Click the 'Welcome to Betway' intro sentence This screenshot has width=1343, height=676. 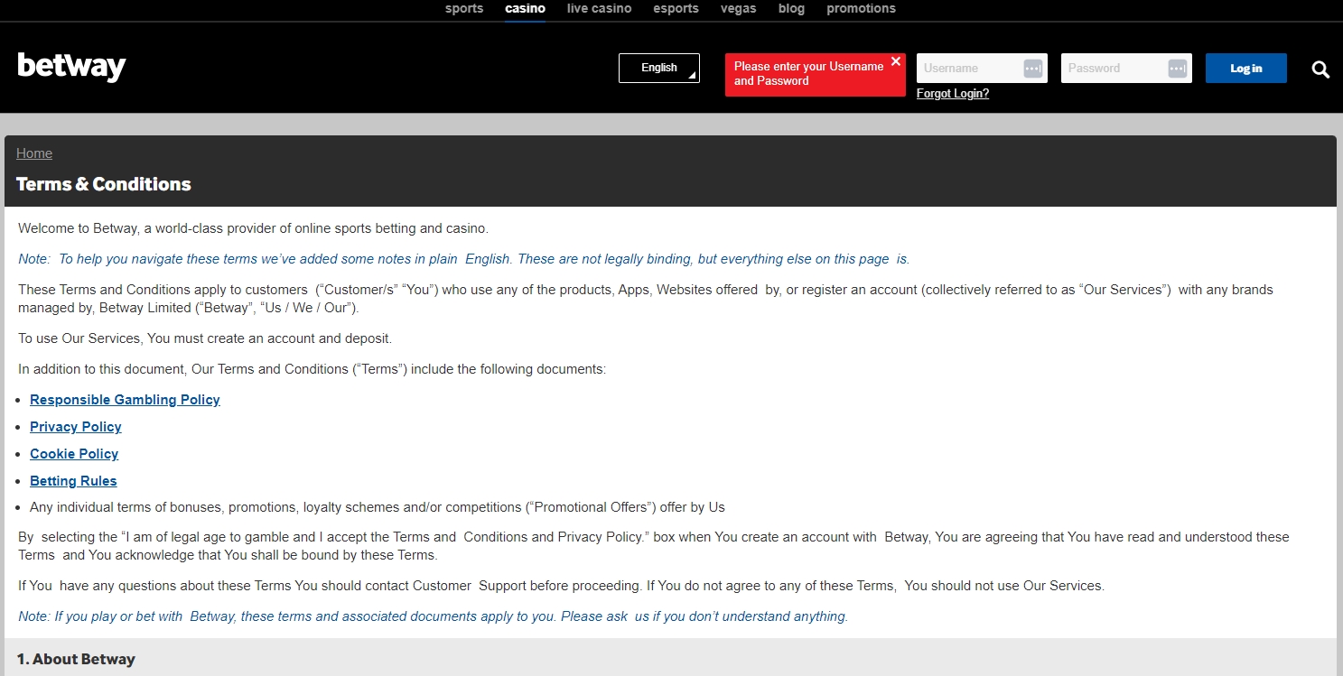click(x=253, y=228)
